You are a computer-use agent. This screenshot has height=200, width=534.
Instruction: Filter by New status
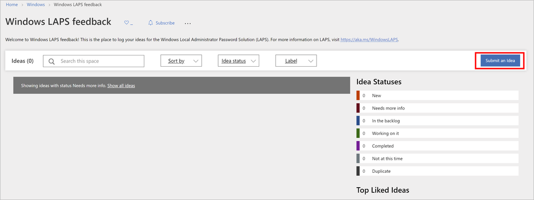tap(437, 95)
